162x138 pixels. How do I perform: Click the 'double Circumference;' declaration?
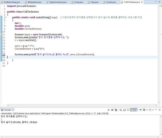(28, 29)
